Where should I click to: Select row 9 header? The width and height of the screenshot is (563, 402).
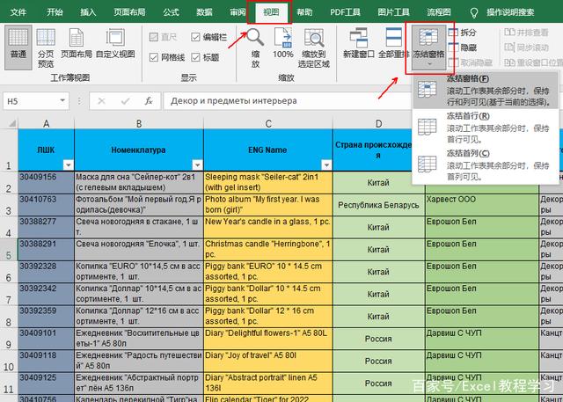click(9, 339)
